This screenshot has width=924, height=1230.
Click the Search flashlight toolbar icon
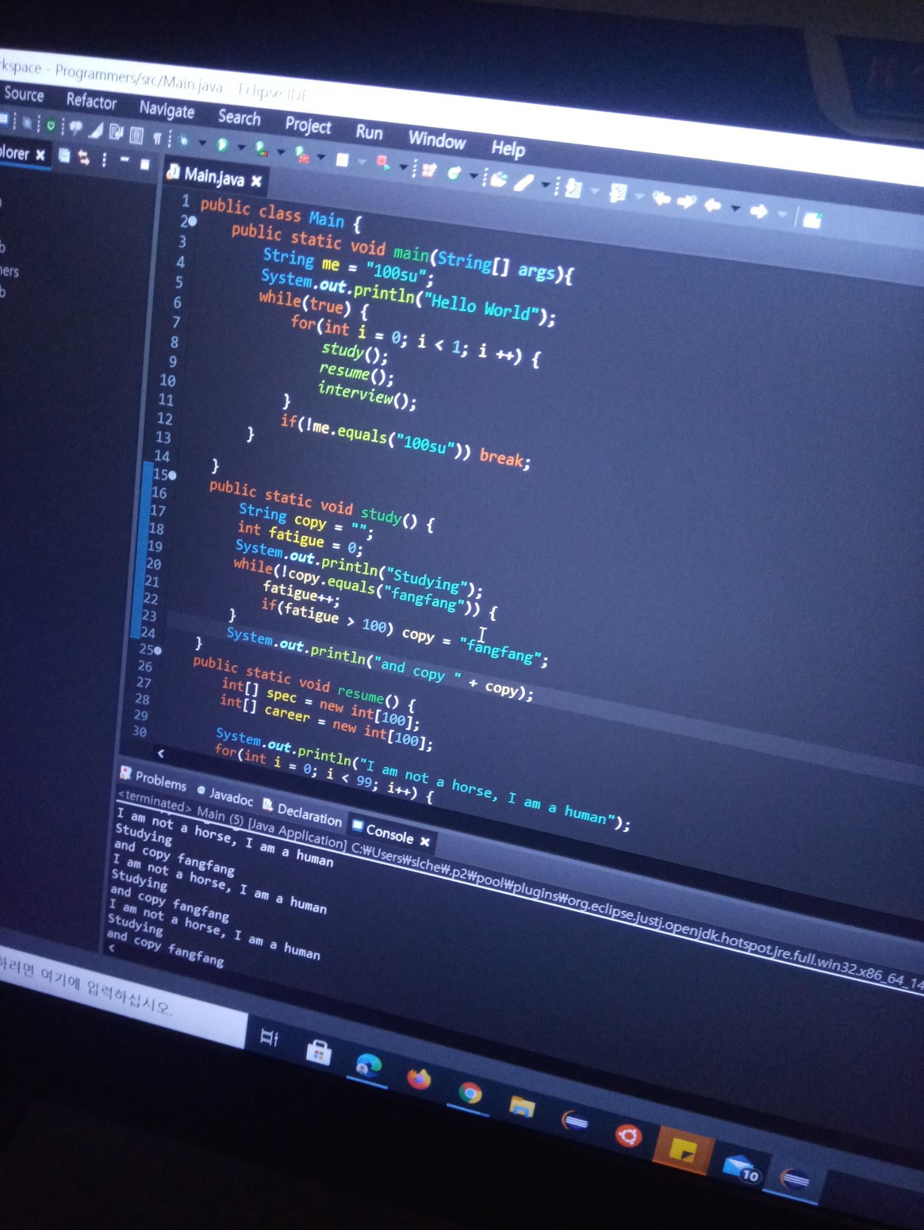[x=524, y=183]
